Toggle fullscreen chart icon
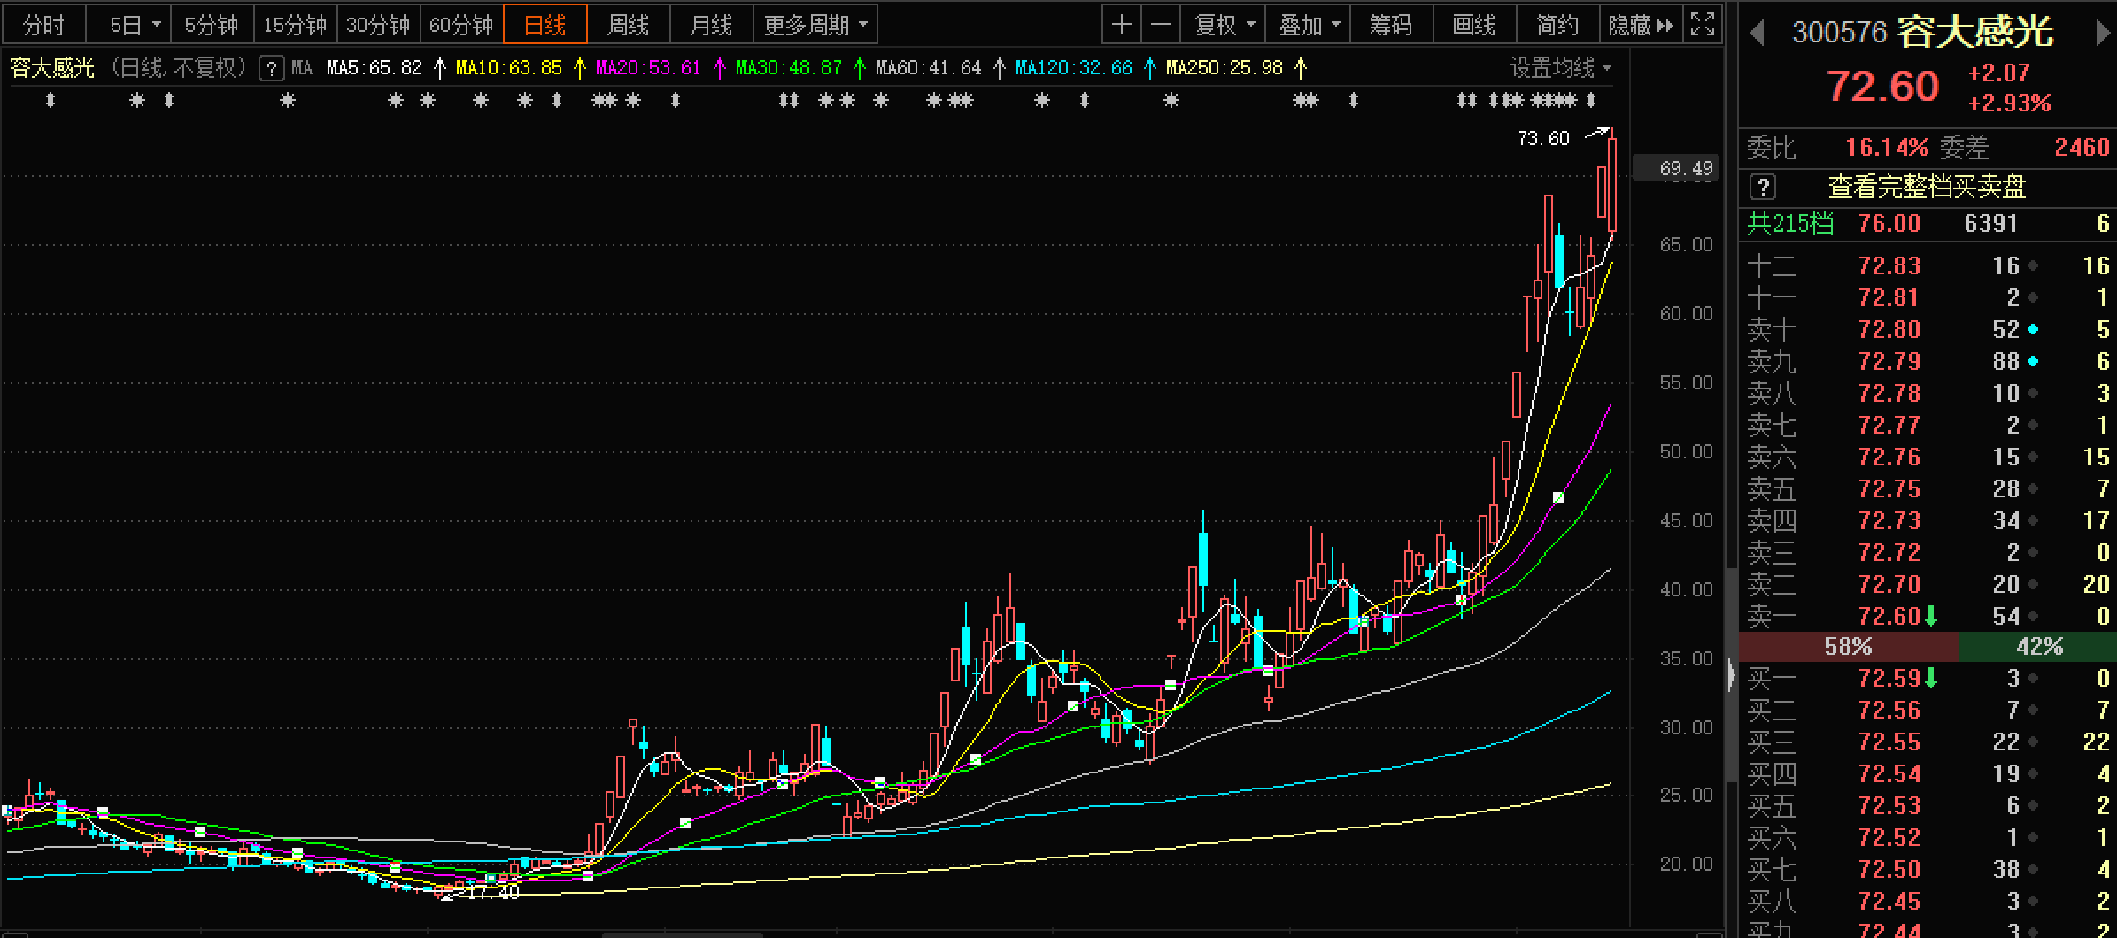The height and width of the screenshot is (938, 2117). coord(1702,25)
